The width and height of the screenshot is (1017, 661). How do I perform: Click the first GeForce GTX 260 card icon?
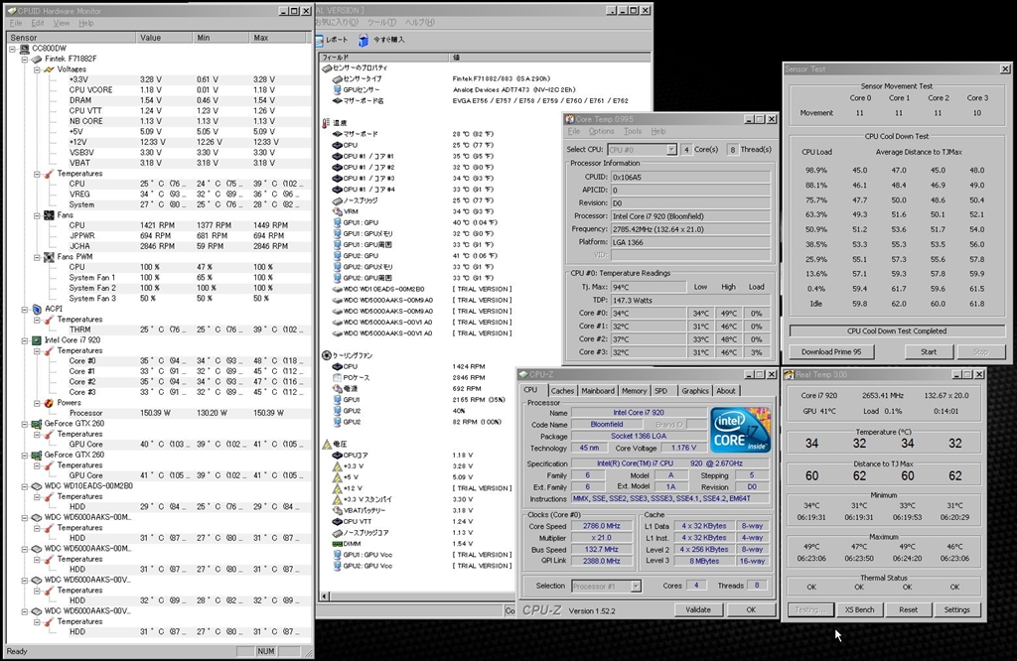pyautogui.click(x=36, y=424)
